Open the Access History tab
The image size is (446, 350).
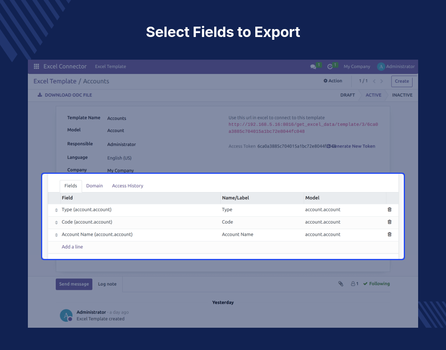127,186
